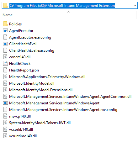Select AgentExecutor.exe.config file name

[30, 37]
